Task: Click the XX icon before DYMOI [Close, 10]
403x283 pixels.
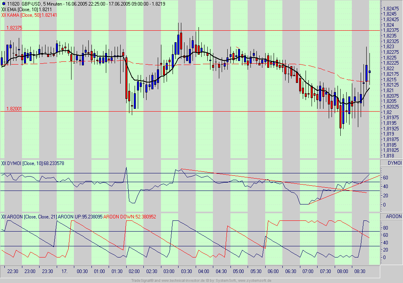Action: point(4,163)
